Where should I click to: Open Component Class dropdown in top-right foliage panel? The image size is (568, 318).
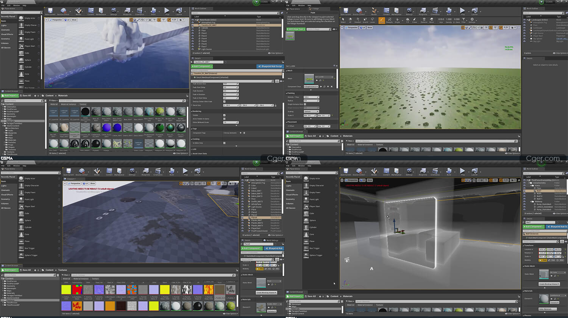(x=311, y=86)
